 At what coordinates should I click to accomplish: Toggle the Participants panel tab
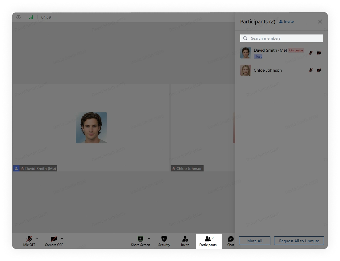(x=209, y=241)
